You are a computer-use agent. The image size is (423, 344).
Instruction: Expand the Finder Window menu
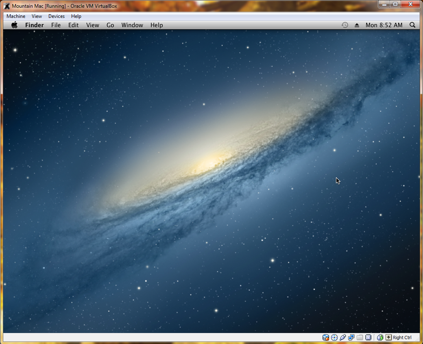click(132, 25)
